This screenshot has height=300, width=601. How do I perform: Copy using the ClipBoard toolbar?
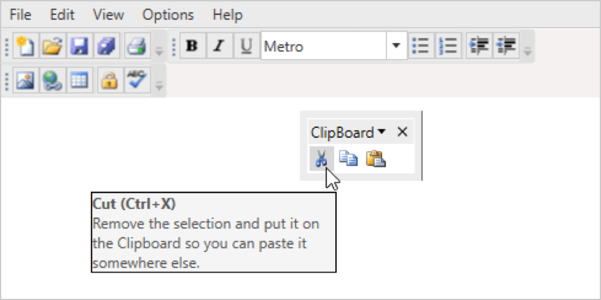[348, 158]
